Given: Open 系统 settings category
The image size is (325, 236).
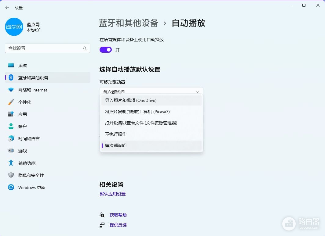Looking at the screenshot, I should coord(48,66).
